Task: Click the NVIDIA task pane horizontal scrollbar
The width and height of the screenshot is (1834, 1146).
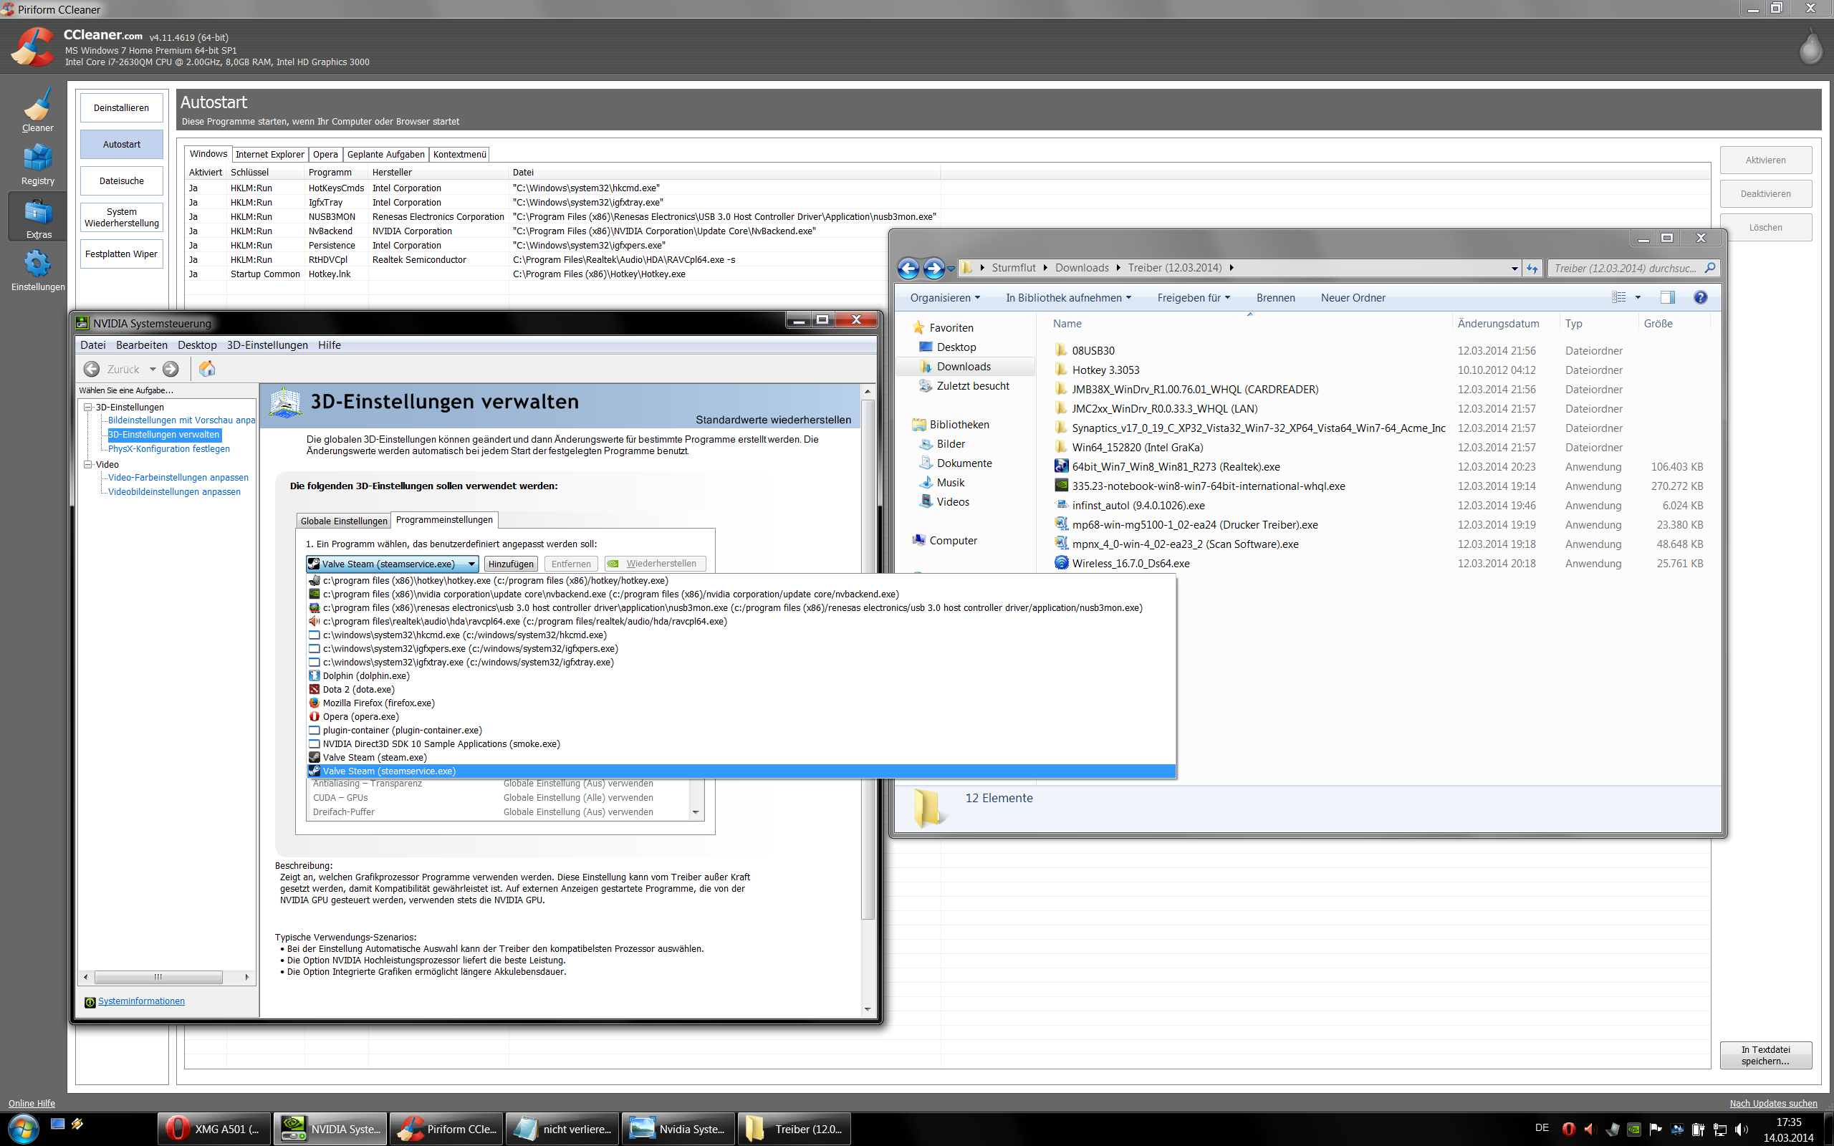Action: pos(158,977)
